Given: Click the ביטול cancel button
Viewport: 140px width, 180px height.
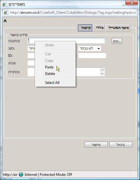Looking at the screenshot, I should pos(121,145).
